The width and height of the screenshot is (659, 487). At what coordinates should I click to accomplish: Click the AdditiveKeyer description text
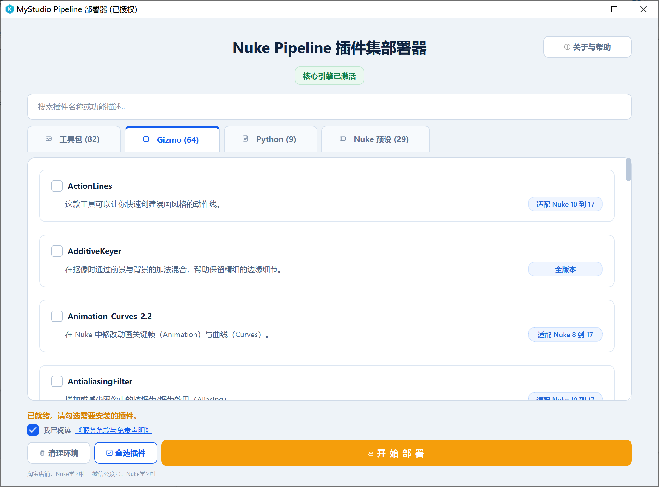click(x=174, y=269)
